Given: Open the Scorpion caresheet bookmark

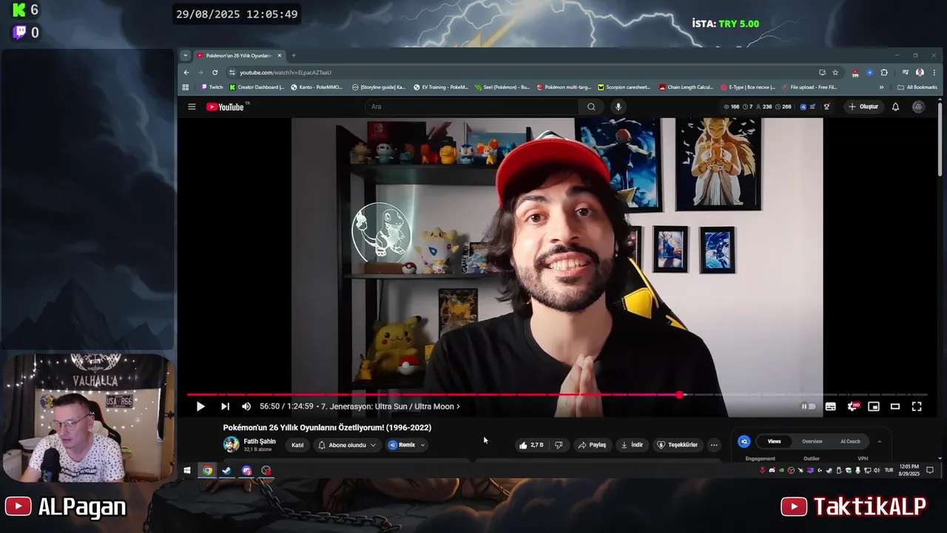Looking at the screenshot, I should [624, 87].
